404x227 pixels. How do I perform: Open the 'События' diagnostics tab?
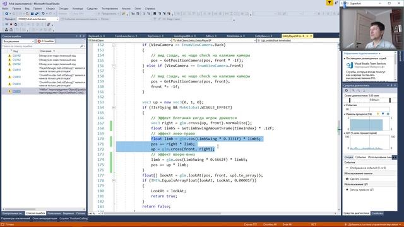coord(360,157)
